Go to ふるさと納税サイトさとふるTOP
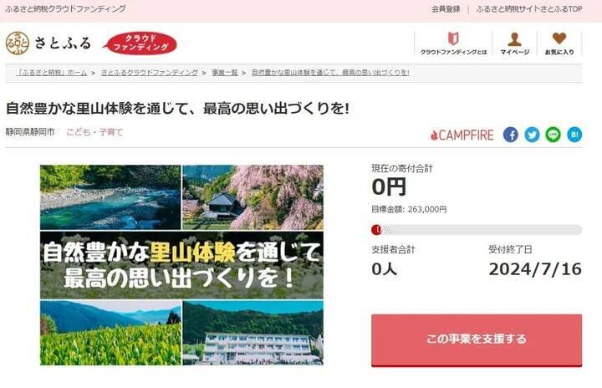The width and height of the screenshot is (602, 388). 529,9
